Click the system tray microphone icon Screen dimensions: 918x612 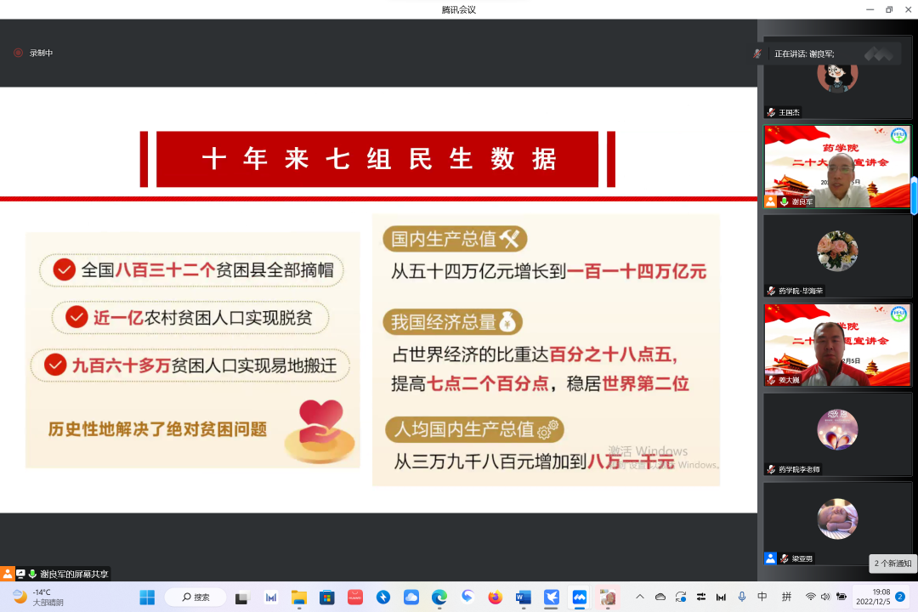(742, 597)
